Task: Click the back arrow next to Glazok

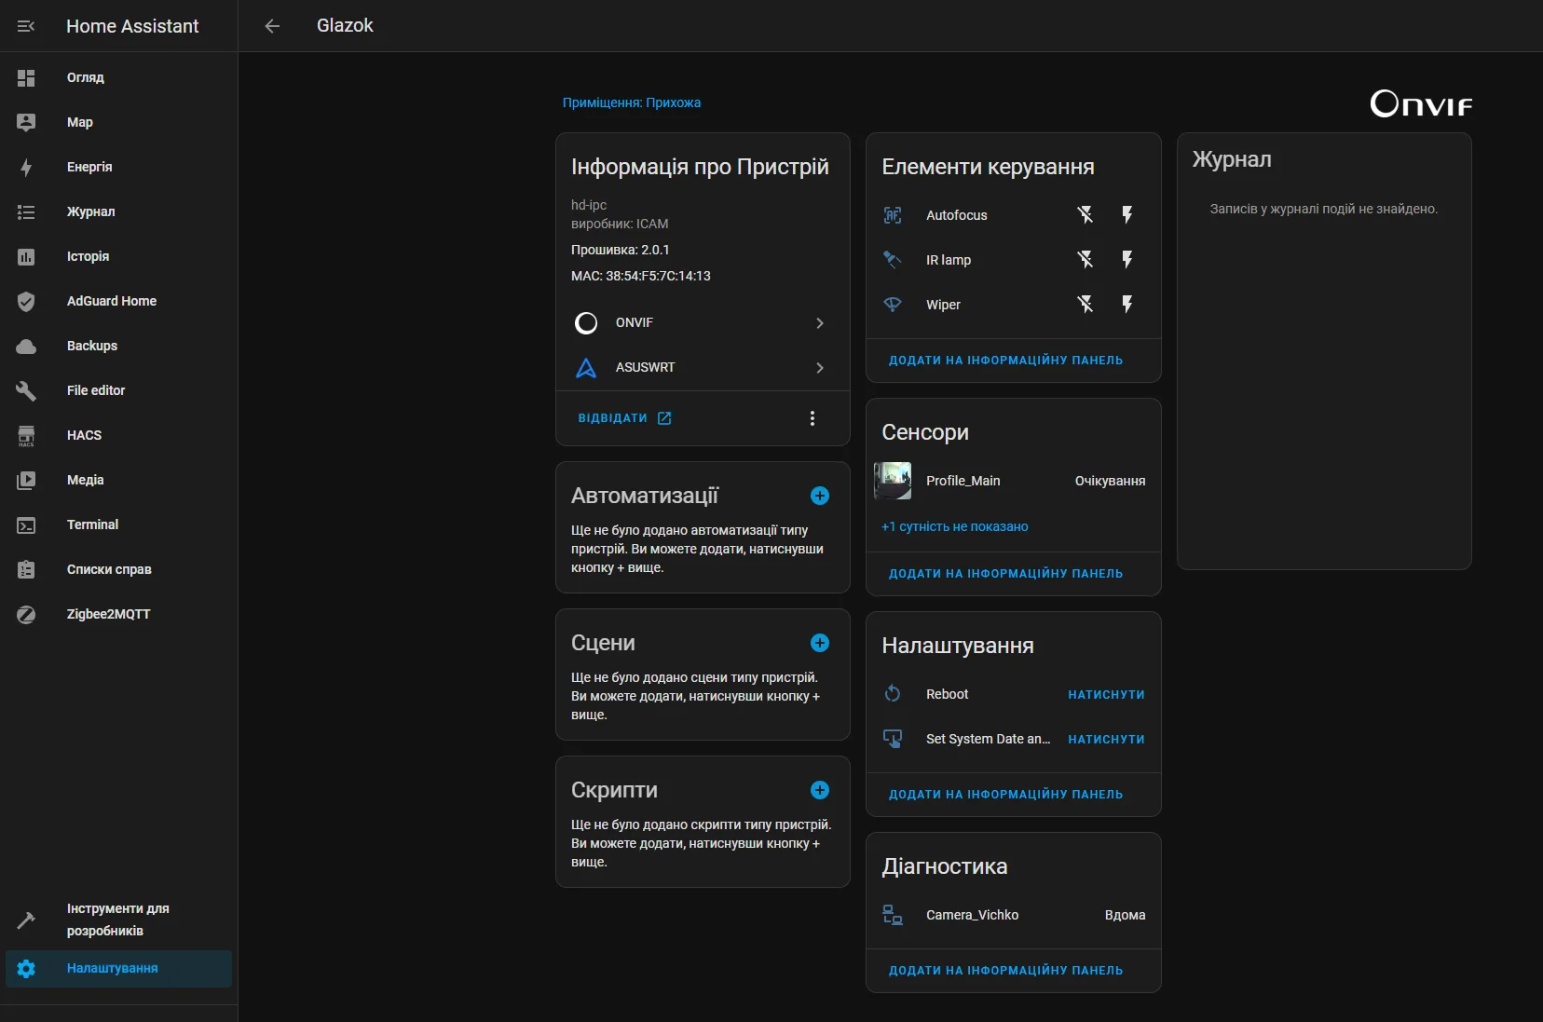Action: point(272,26)
